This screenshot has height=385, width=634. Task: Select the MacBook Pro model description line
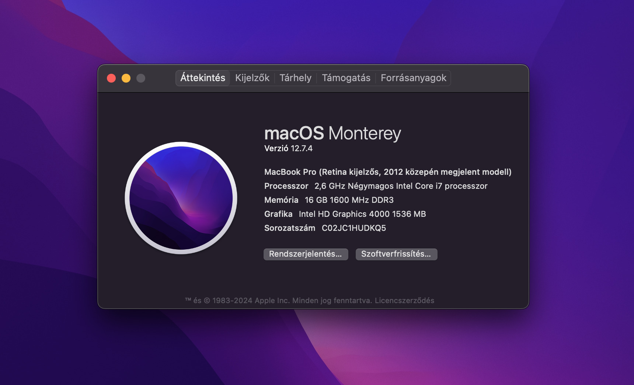(x=388, y=172)
